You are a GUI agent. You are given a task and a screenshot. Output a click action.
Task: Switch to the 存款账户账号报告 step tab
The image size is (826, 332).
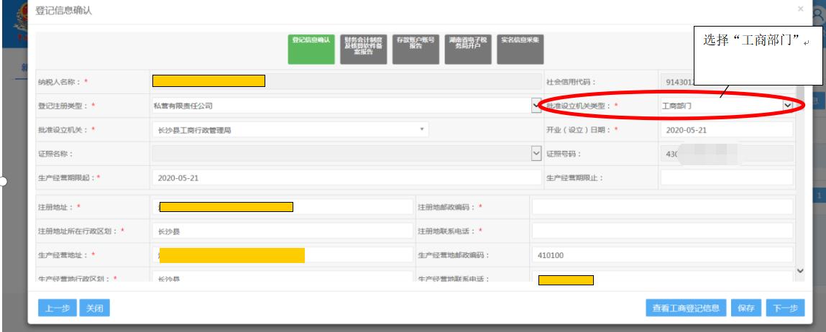click(416, 50)
